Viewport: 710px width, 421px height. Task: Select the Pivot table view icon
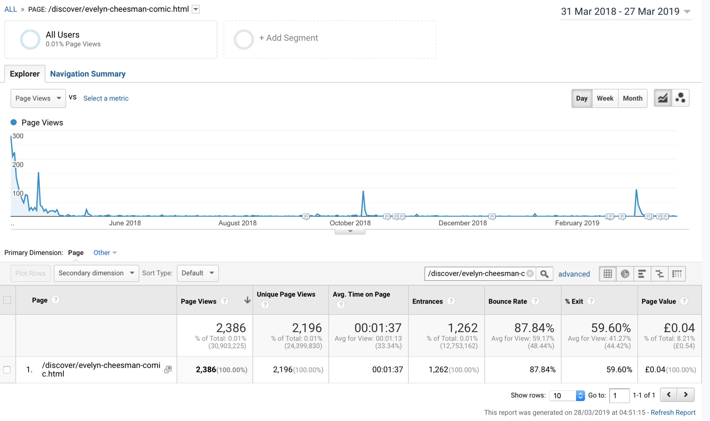677,274
